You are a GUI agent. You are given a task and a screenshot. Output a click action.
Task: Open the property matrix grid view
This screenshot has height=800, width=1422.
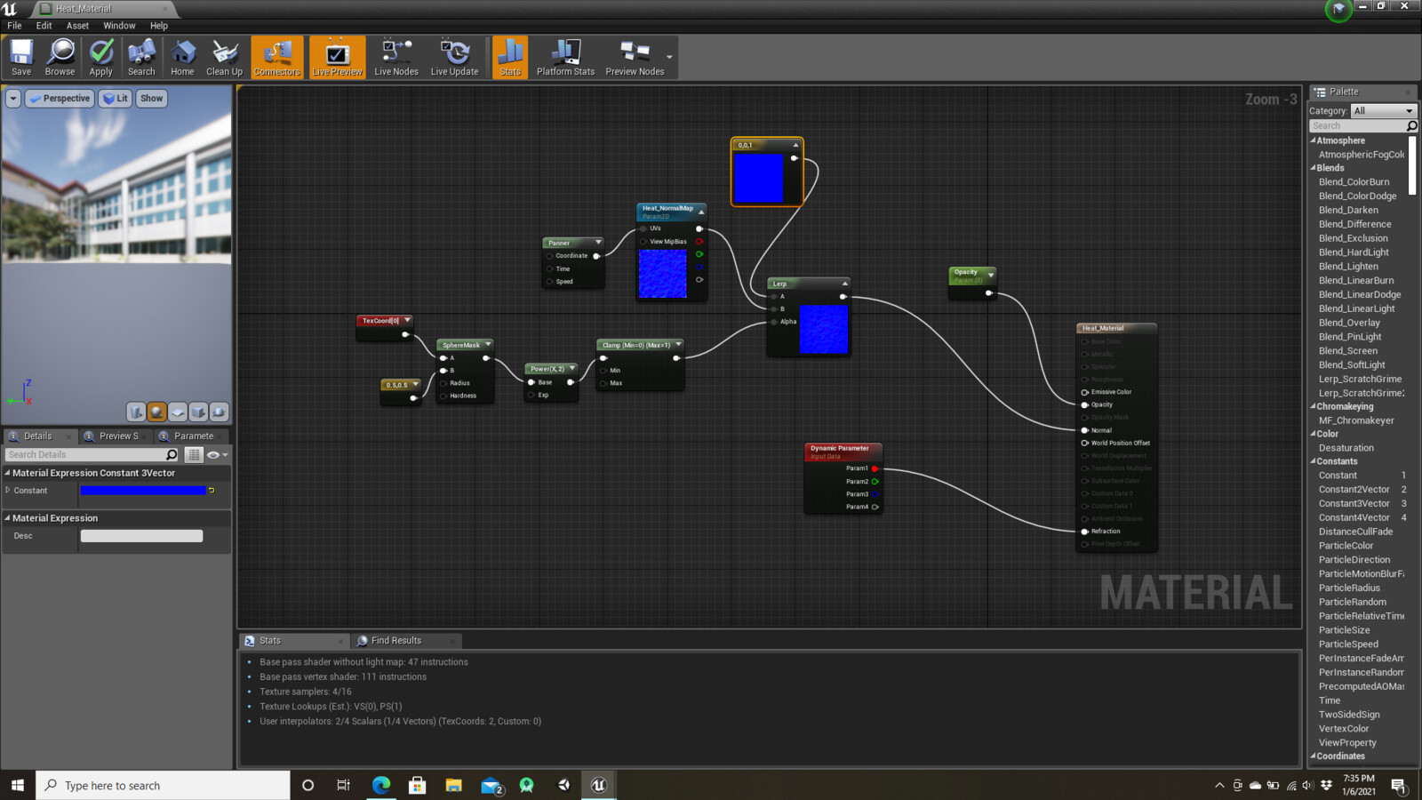(194, 455)
